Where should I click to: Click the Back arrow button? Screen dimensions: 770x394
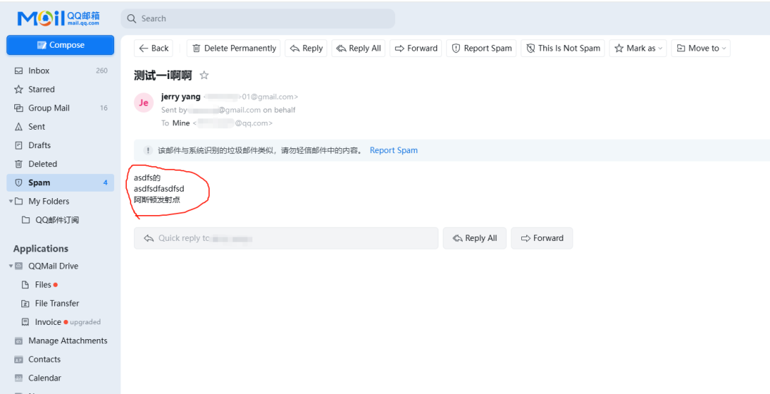153,48
